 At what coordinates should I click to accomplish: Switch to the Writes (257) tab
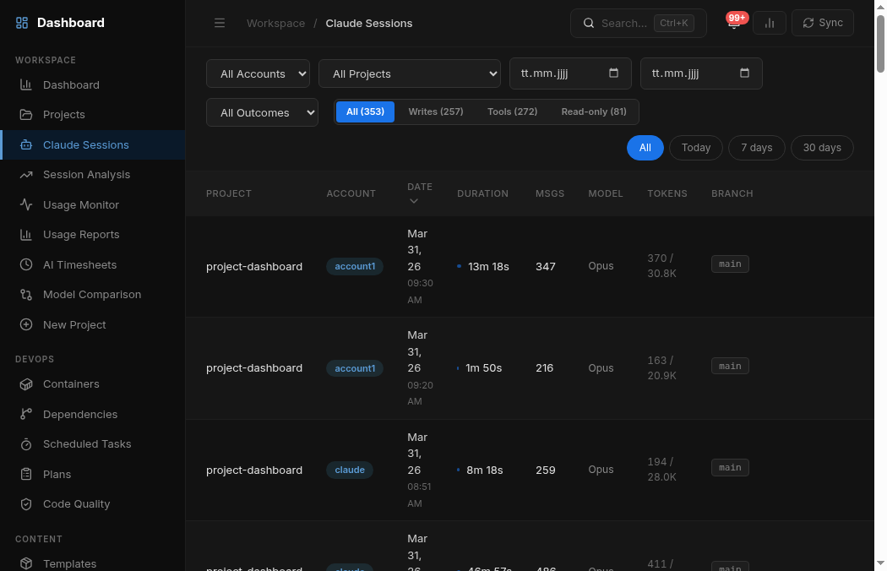click(x=435, y=111)
